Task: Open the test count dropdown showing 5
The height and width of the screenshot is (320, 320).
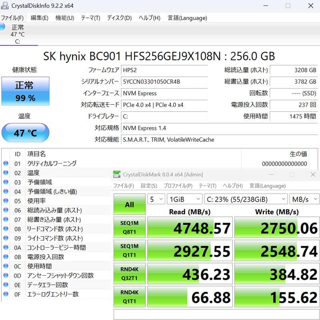Action: (156, 199)
